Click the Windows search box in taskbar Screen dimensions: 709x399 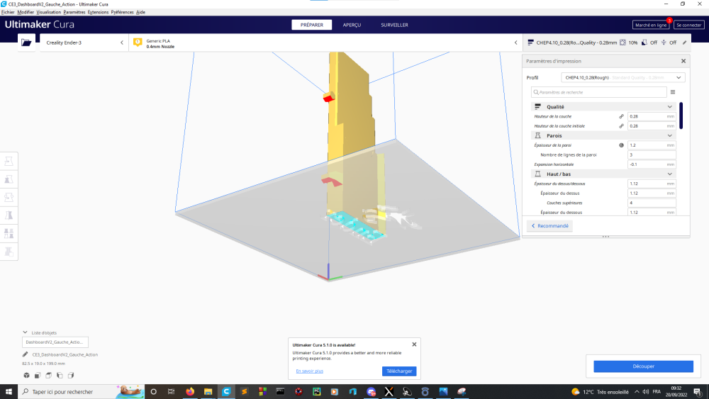tap(82, 391)
